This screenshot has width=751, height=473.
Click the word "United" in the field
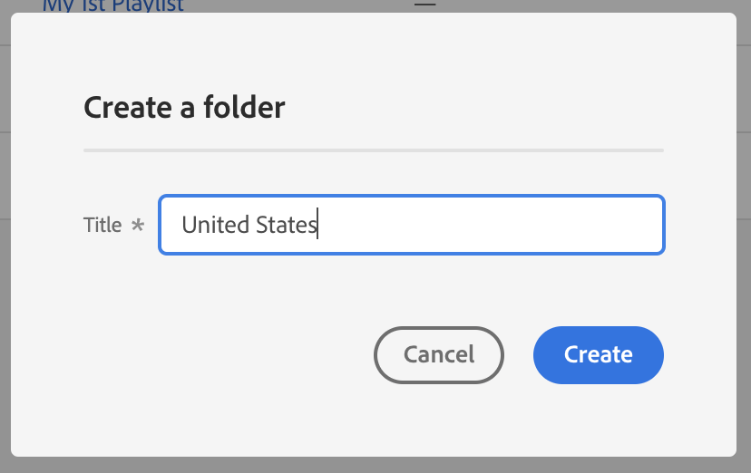click(x=209, y=225)
